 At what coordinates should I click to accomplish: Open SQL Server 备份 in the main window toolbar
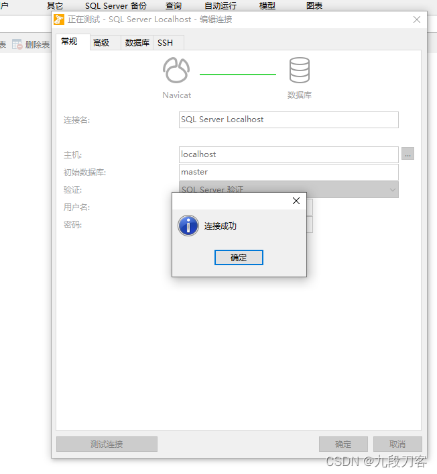pos(116,6)
